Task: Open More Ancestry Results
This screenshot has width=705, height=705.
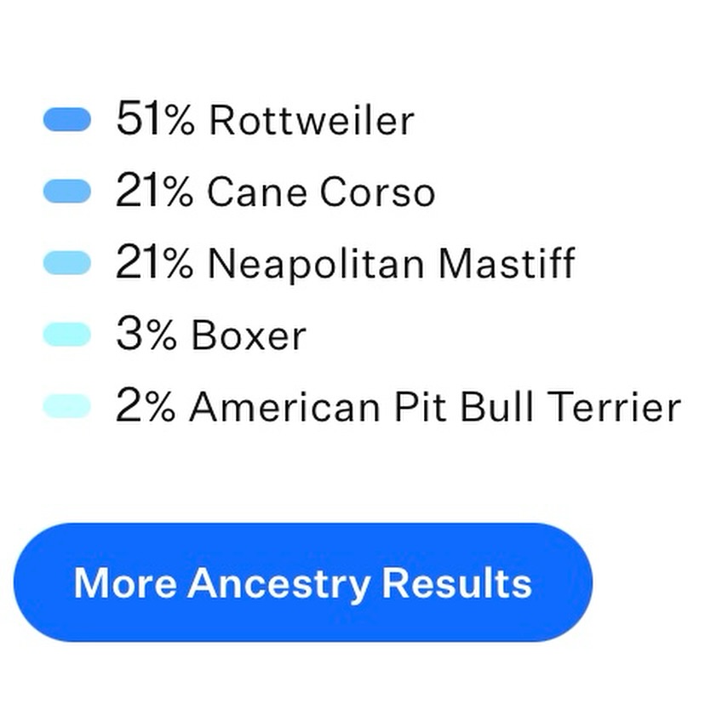Action: [x=302, y=582]
